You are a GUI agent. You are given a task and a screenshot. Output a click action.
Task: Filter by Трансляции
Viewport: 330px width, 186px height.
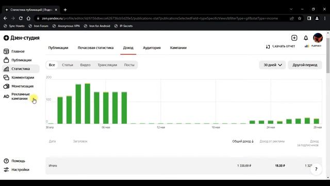(107, 65)
